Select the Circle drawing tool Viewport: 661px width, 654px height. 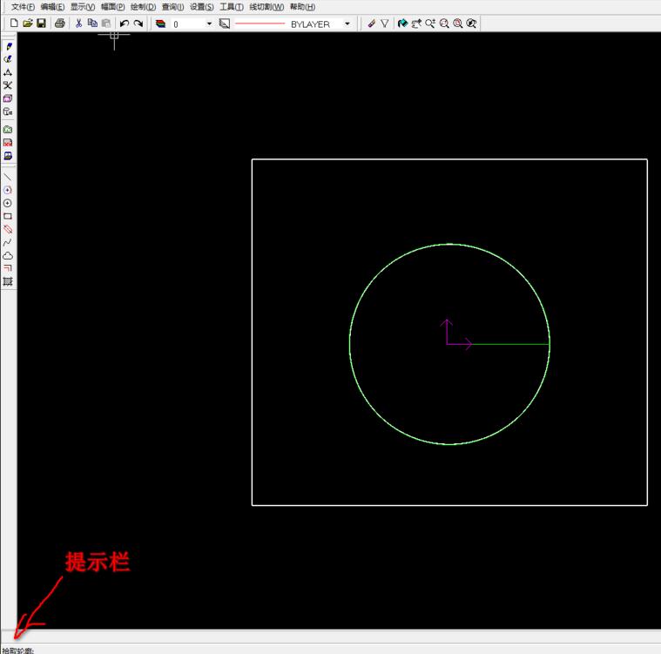click(x=8, y=203)
